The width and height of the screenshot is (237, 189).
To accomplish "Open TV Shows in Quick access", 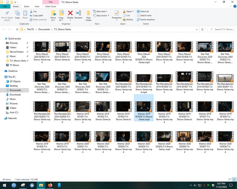I will tap(14, 65).
